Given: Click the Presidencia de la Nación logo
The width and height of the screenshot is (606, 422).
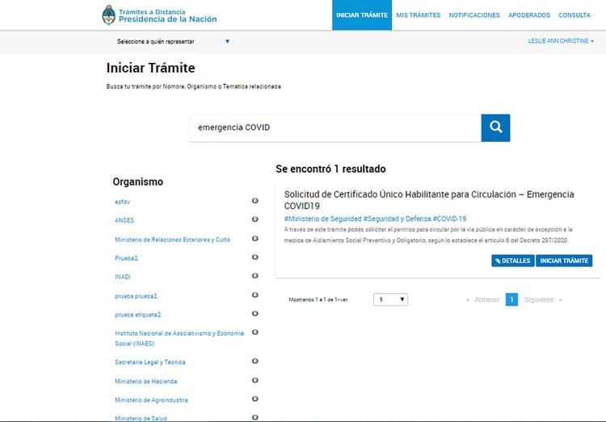Looking at the screenshot, I should coord(159,15).
